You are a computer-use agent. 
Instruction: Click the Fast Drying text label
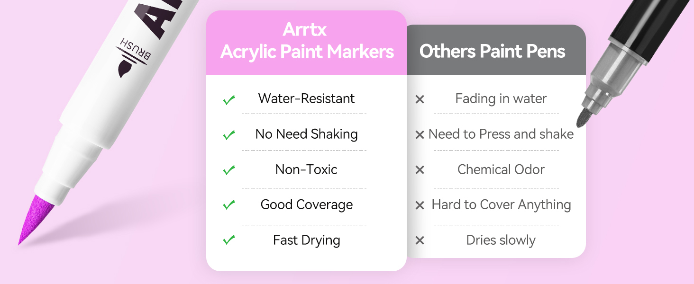click(x=306, y=240)
